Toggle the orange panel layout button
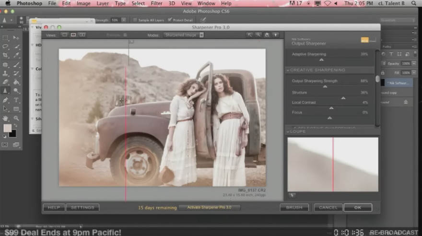The width and height of the screenshot is (422, 236). (x=364, y=40)
